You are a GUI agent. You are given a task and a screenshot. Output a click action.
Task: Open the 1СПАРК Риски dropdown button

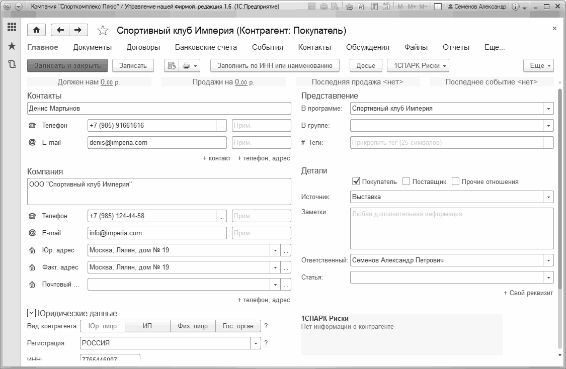418,66
